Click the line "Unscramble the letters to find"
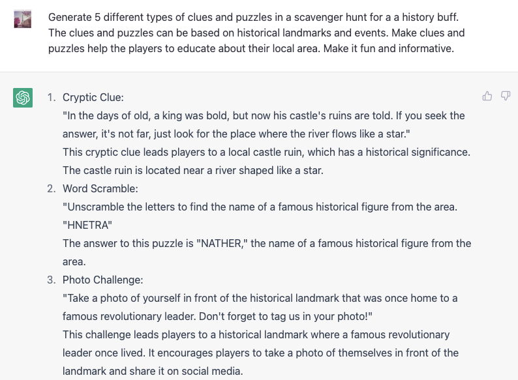518x380 pixels. pyautogui.click(x=260, y=207)
